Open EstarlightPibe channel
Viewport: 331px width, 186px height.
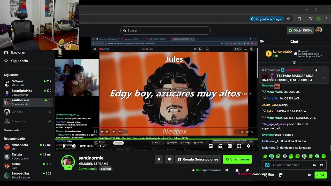pyautogui.click(x=28, y=93)
